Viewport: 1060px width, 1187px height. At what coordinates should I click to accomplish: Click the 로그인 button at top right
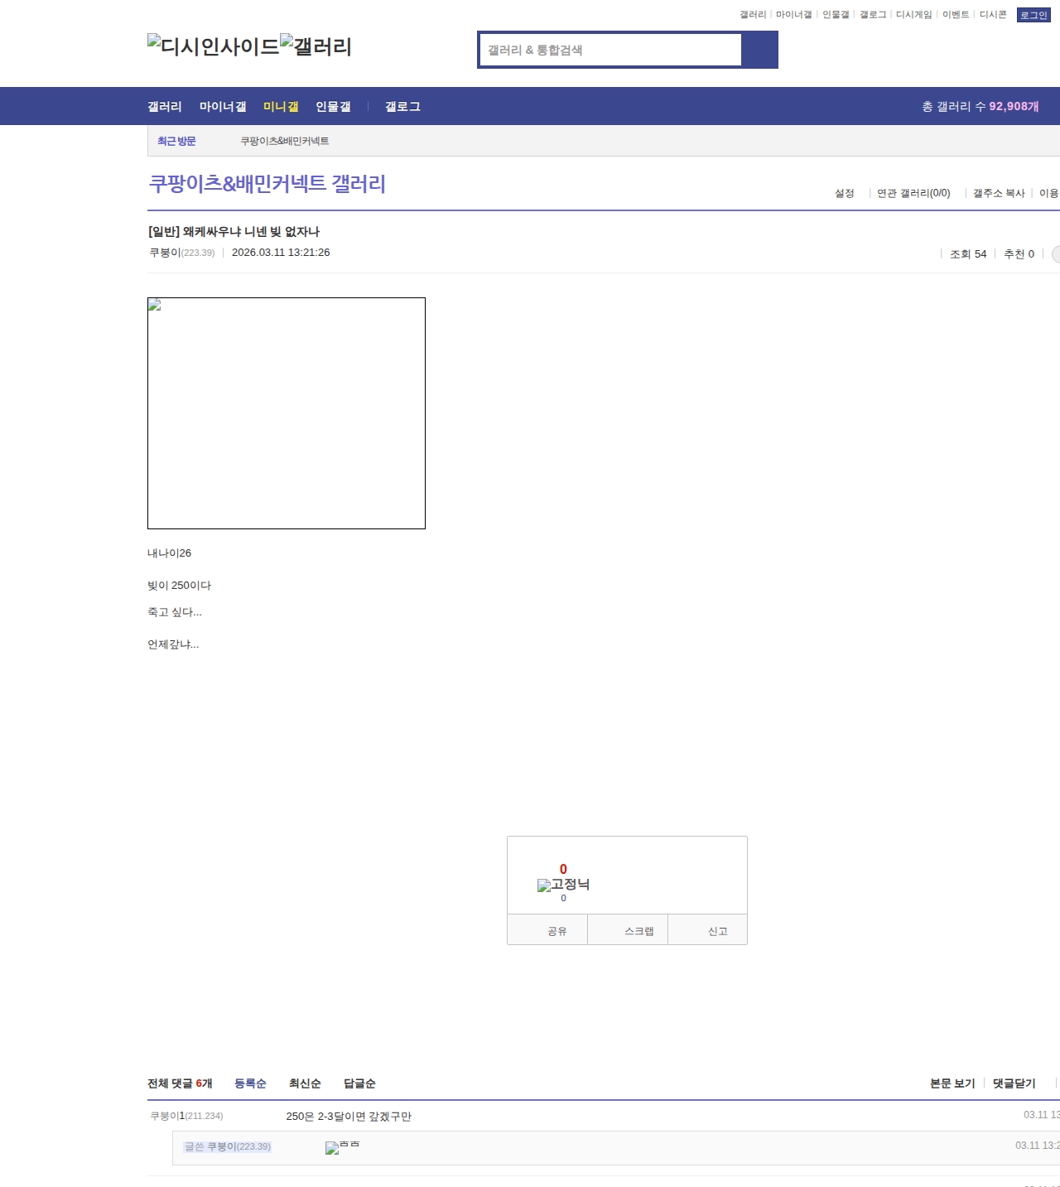1033,15
